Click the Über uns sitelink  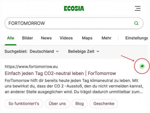pyautogui.click(x=57, y=104)
